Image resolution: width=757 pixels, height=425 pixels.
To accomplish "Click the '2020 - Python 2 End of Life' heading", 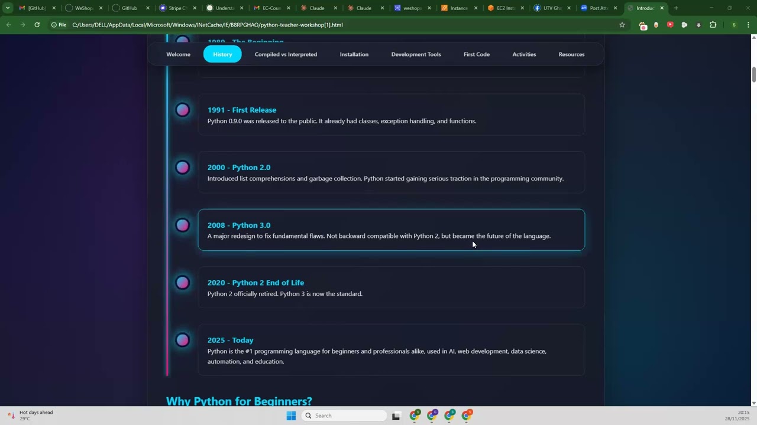I will point(255,283).
